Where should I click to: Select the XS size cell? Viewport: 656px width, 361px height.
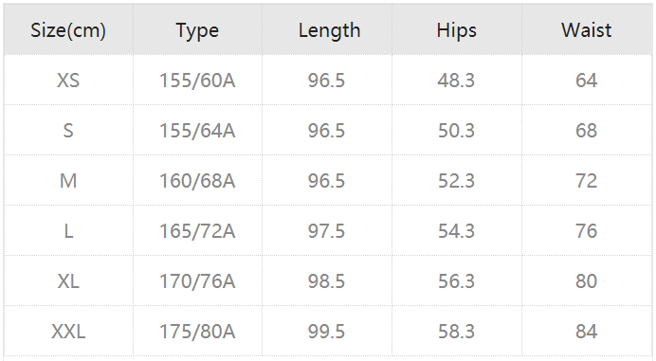click(68, 80)
